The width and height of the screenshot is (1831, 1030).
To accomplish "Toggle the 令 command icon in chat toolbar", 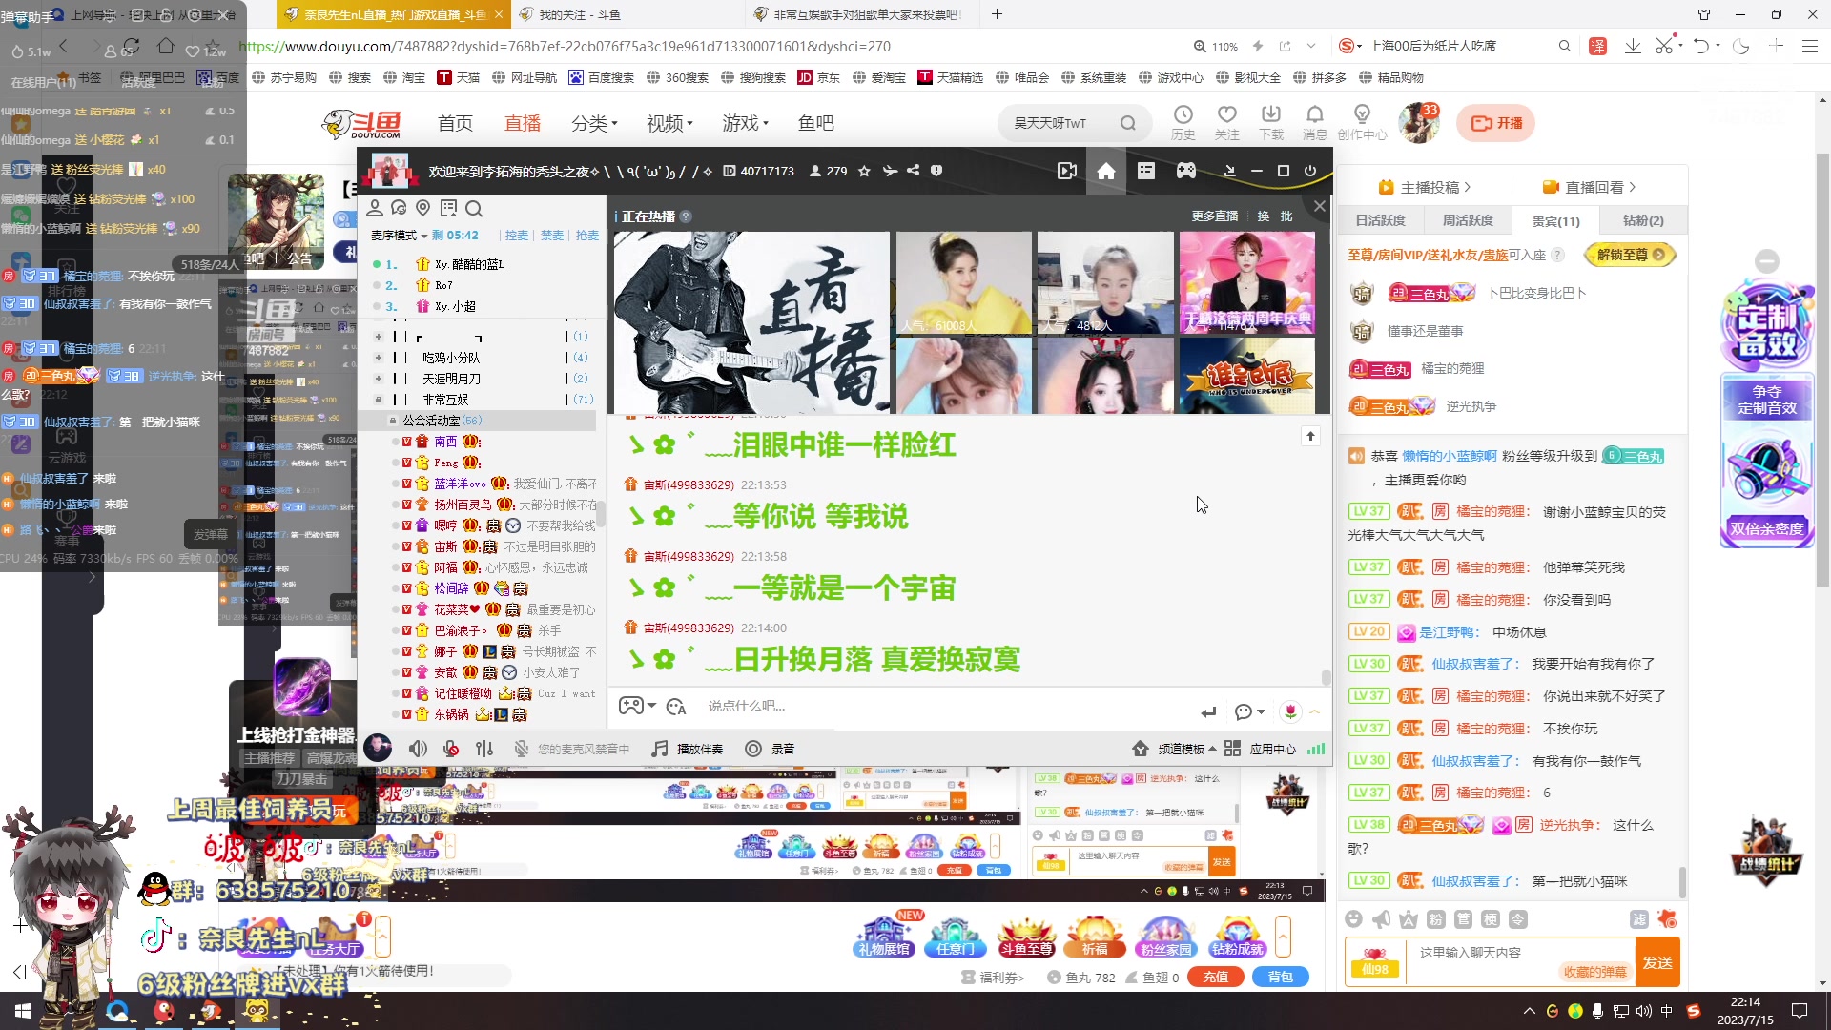I will coord(1518,918).
